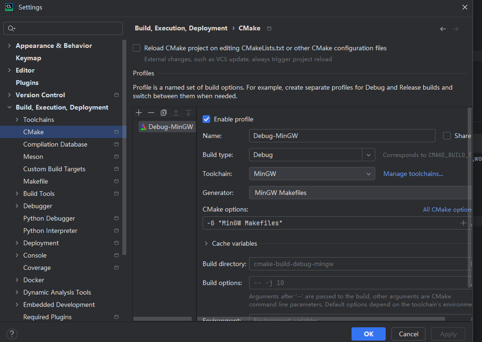Viewport: 482px width, 342px height.
Task: Open Plugins settings page
Action: [x=27, y=83]
